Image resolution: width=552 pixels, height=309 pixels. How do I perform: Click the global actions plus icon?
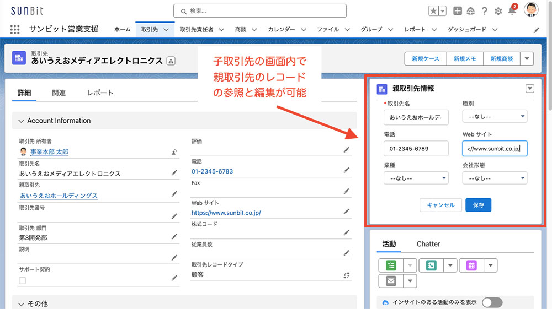pyautogui.click(x=457, y=11)
